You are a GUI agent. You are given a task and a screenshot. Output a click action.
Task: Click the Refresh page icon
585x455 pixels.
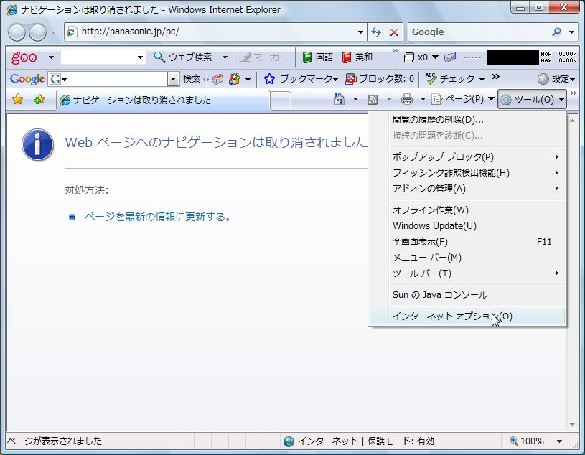[376, 32]
